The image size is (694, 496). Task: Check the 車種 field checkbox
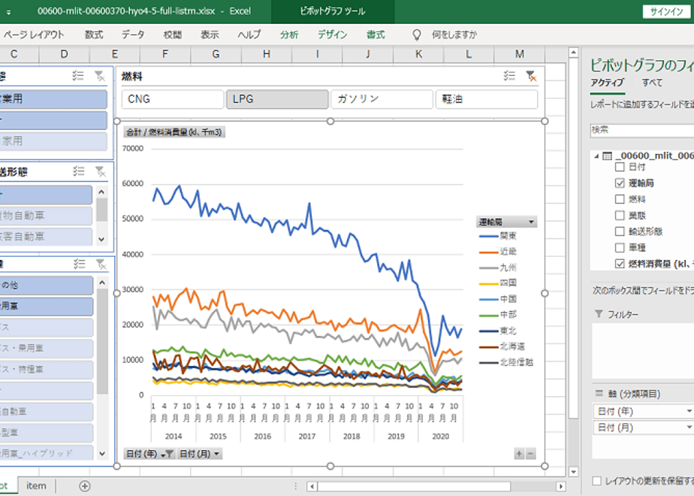(x=620, y=247)
